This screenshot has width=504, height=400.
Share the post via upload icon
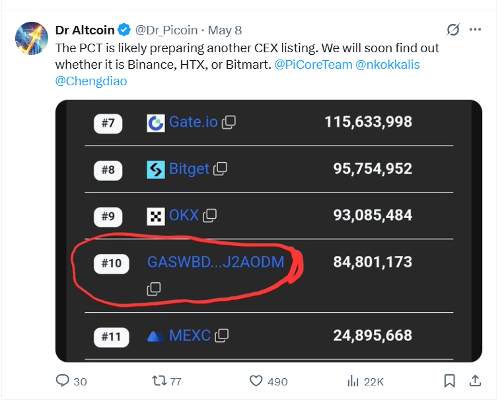pyautogui.click(x=474, y=381)
